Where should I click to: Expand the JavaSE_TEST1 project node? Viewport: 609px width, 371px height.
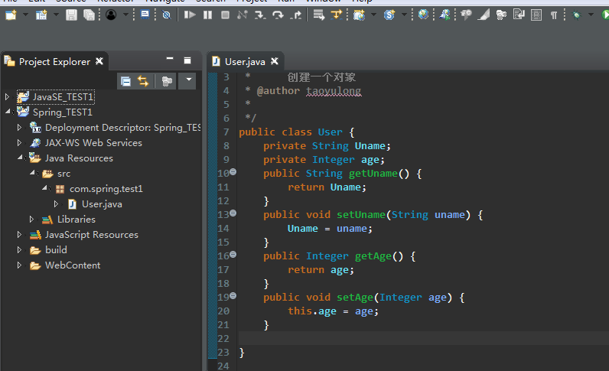[x=8, y=97]
